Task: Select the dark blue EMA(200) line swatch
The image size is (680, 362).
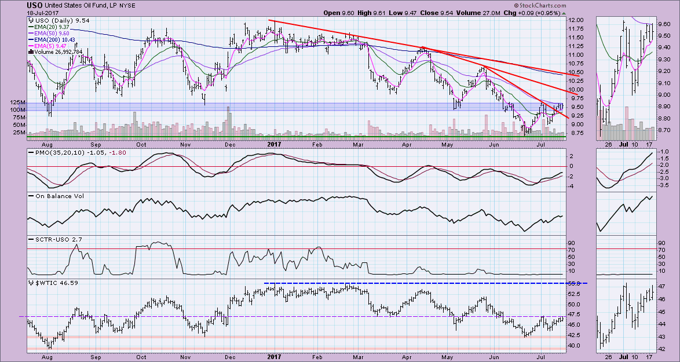Action: (30, 39)
